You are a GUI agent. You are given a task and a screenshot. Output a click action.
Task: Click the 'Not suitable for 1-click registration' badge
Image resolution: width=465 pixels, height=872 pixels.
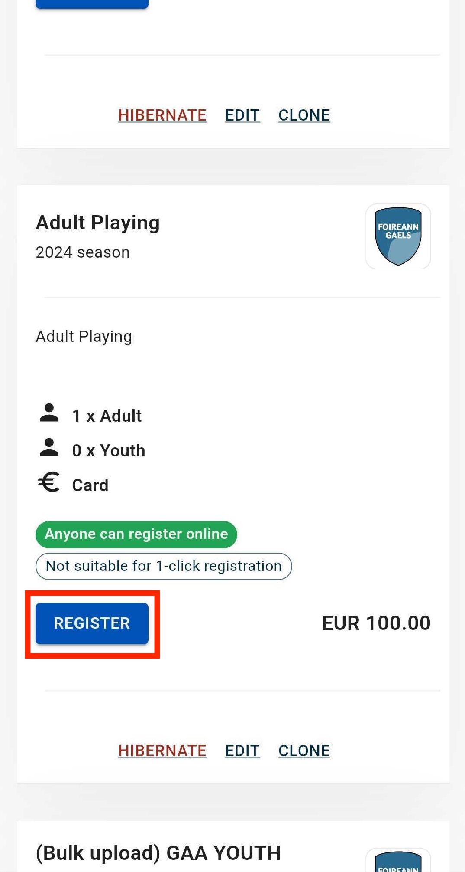(164, 566)
